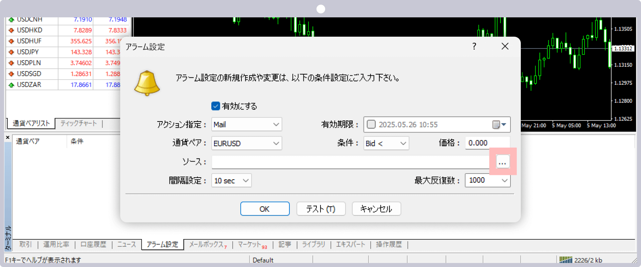The width and height of the screenshot is (641, 267).
Task: Expand the 間隔設定 10 sec dropdown
Action: (x=231, y=181)
